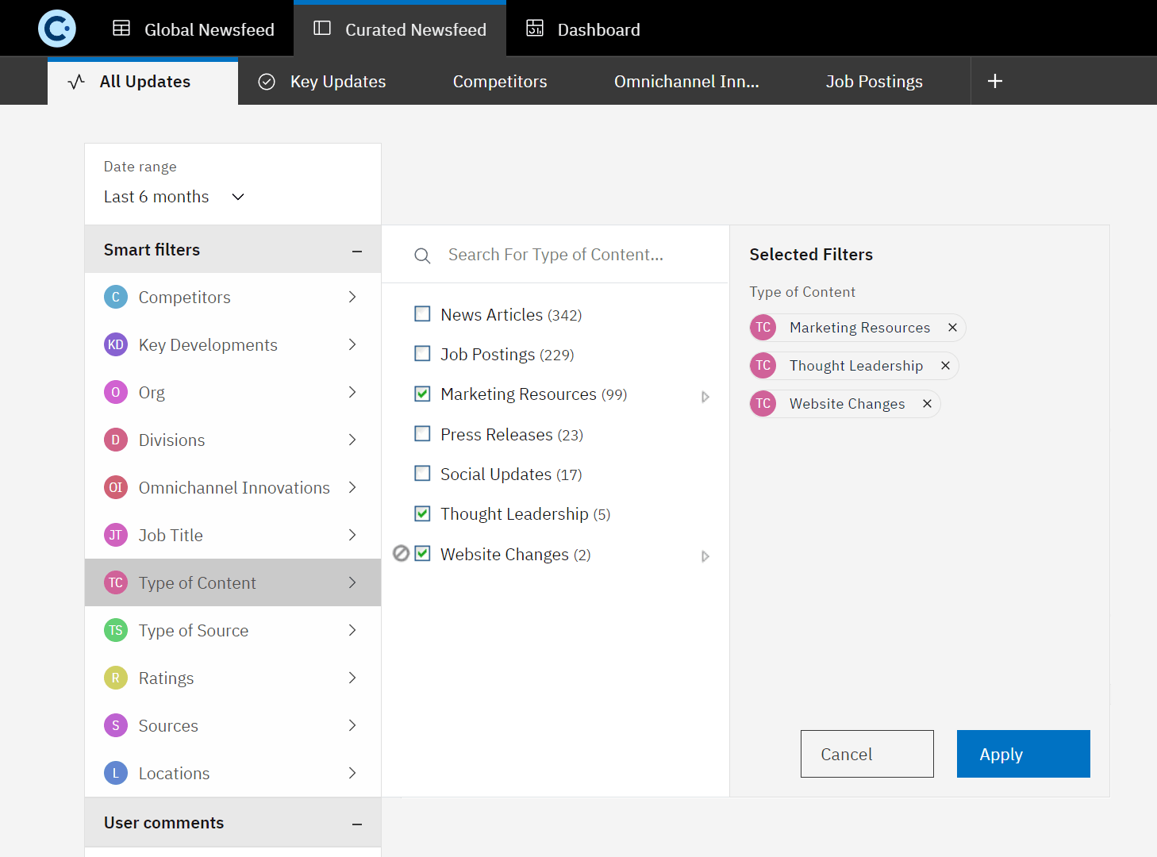Expand Website Changes sub-items arrow

coord(705,556)
